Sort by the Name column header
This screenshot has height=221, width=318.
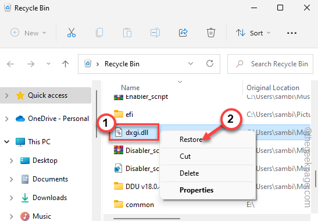[x=130, y=88]
